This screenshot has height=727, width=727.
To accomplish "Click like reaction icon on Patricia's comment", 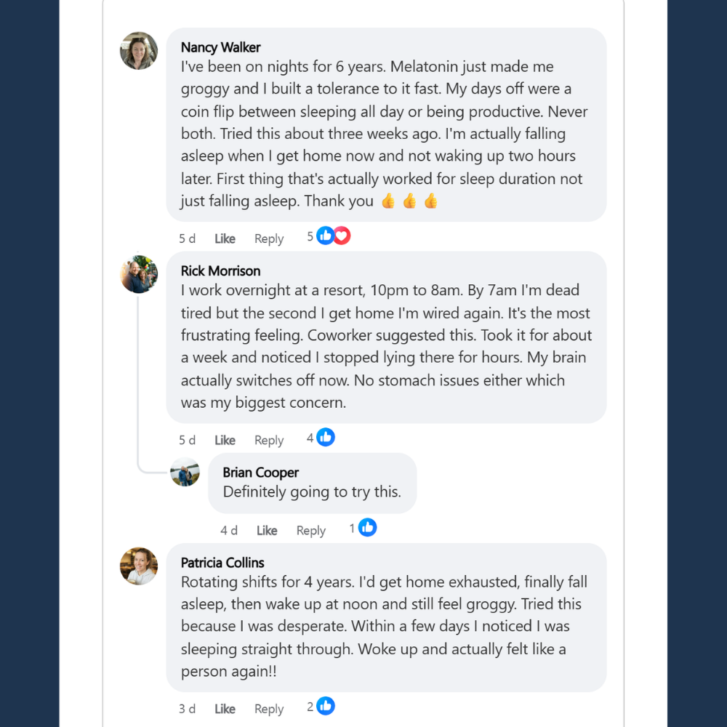I will [326, 706].
